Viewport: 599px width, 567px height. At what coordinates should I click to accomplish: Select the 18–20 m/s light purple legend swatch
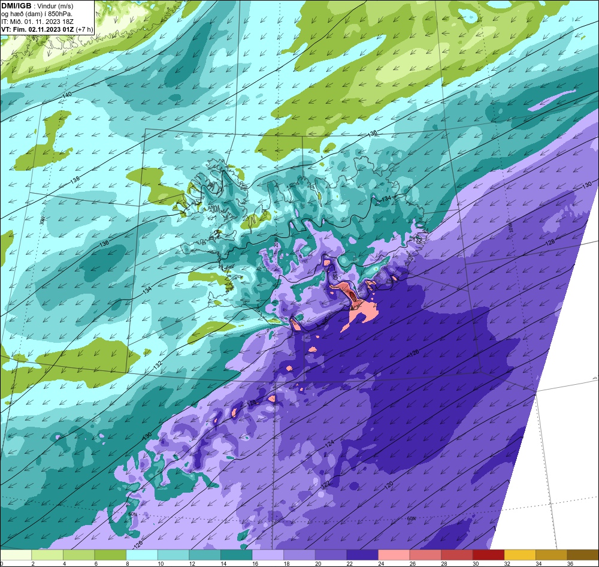pos(299,555)
